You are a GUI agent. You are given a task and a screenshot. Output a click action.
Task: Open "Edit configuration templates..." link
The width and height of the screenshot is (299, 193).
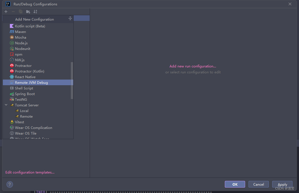(29, 172)
